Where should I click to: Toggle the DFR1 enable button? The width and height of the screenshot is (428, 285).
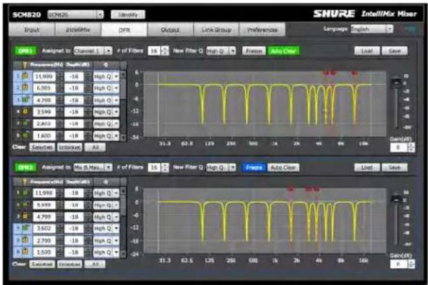(25, 51)
